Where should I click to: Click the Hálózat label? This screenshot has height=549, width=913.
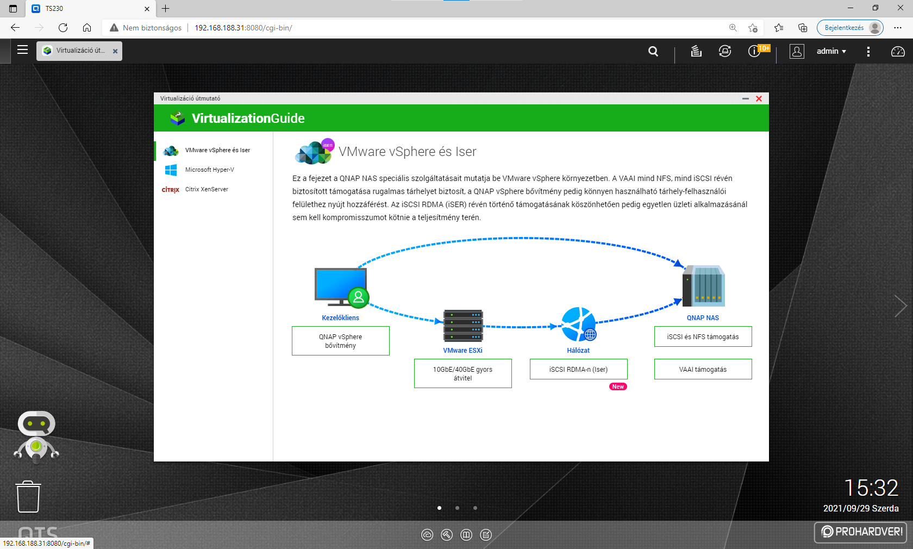click(x=578, y=351)
